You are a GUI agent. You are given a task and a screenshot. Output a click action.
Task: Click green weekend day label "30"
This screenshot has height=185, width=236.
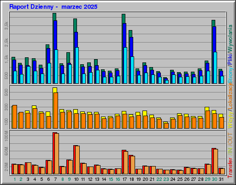(x=214, y=179)
